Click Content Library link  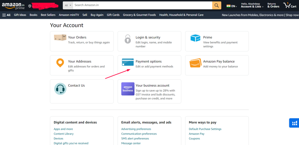[x=64, y=134]
